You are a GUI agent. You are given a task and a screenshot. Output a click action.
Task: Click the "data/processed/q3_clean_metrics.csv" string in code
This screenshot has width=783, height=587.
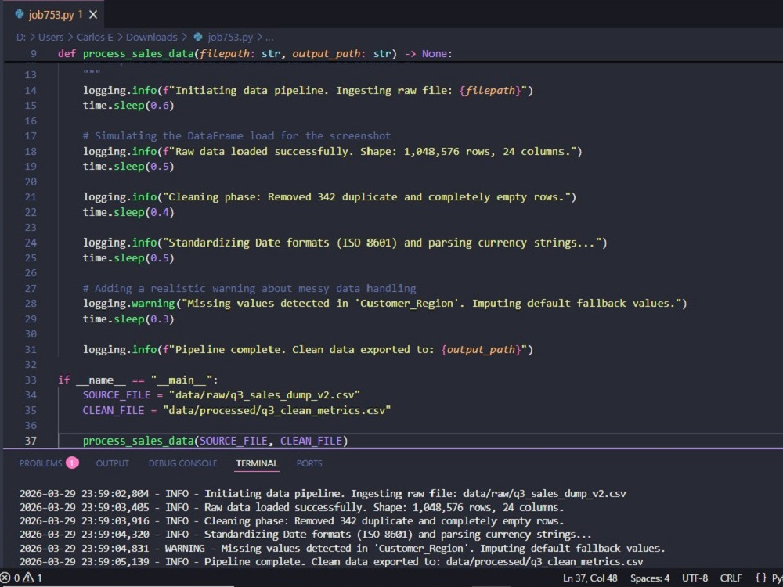pyautogui.click(x=276, y=410)
